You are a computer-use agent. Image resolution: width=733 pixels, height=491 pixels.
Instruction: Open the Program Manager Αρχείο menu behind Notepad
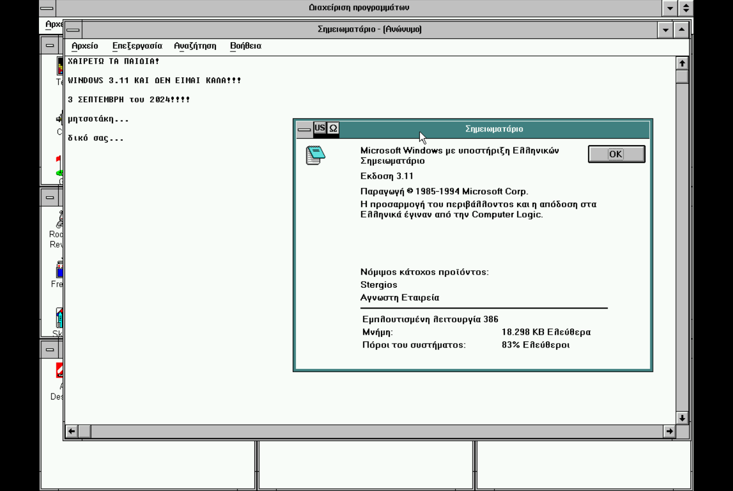coord(53,24)
